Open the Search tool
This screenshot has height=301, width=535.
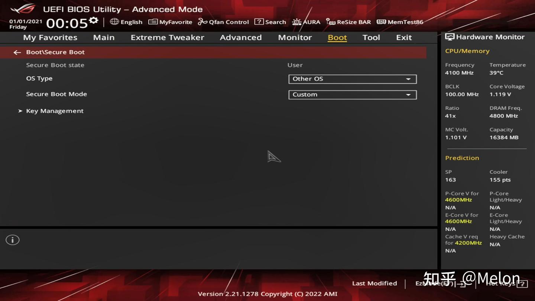click(x=270, y=22)
